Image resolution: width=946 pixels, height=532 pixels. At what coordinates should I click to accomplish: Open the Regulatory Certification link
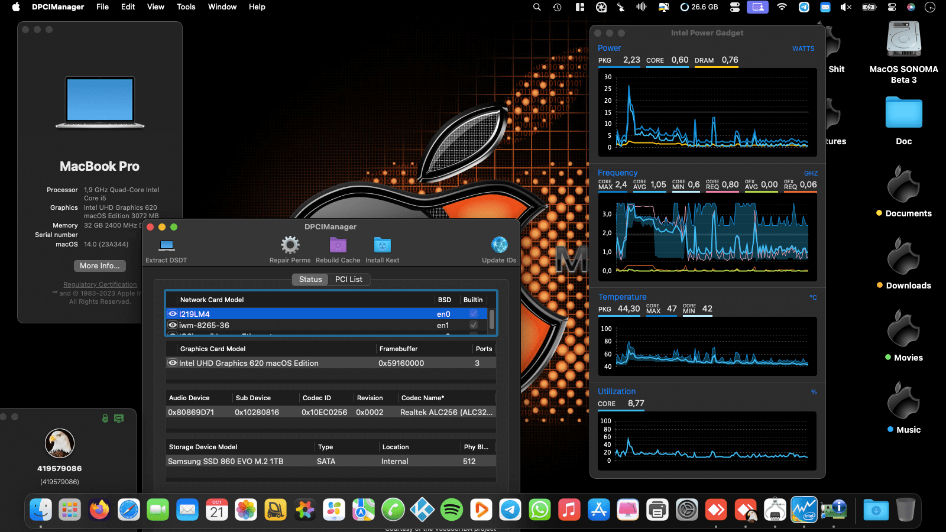tap(100, 284)
